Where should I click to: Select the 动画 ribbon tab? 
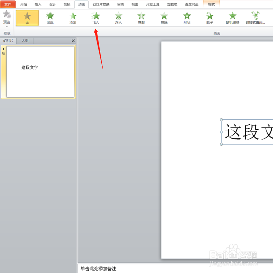(x=82, y=4)
